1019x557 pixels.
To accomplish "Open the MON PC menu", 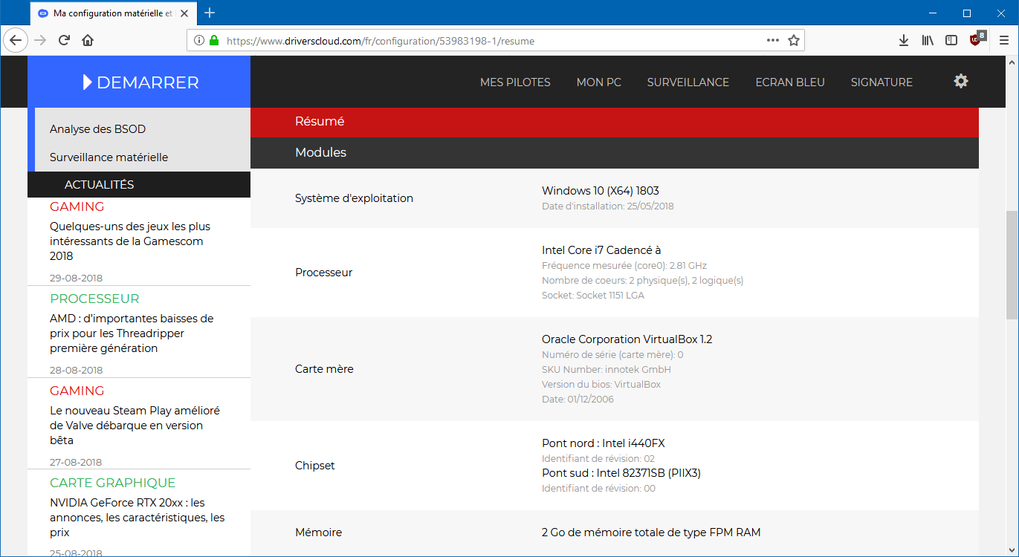I will 599,82.
